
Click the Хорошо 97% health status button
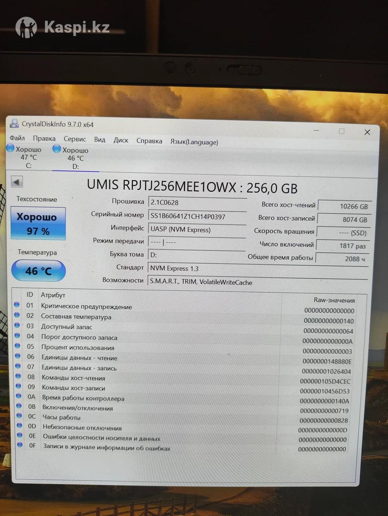[x=38, y=224]
